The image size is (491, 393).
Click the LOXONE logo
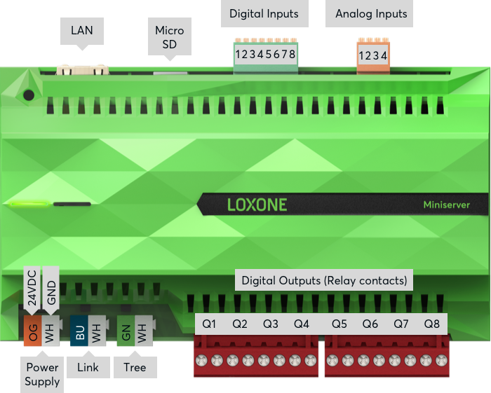tap(257, 205)
